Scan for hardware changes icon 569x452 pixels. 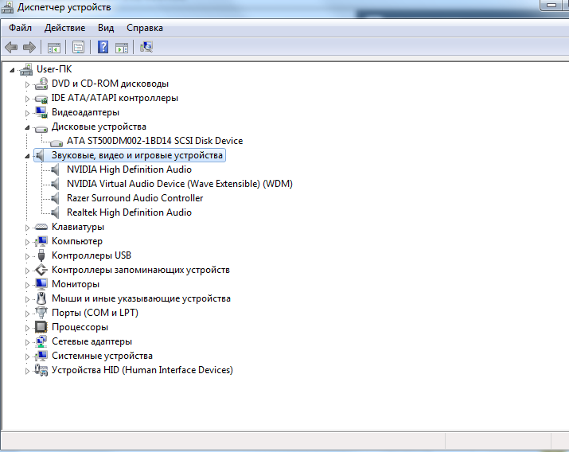click(x=146, y=47)
